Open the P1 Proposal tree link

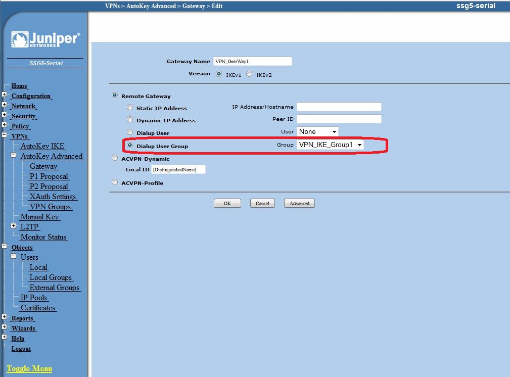tap(49, 176)
